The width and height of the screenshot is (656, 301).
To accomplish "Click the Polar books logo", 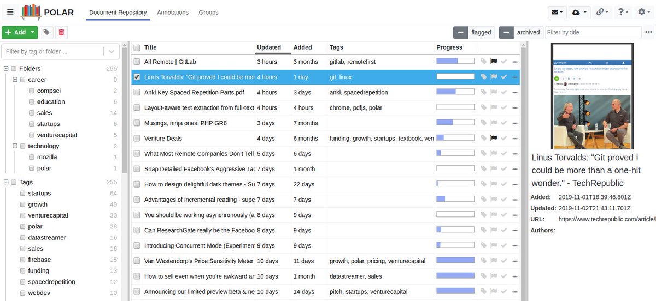I will [31, 12].
